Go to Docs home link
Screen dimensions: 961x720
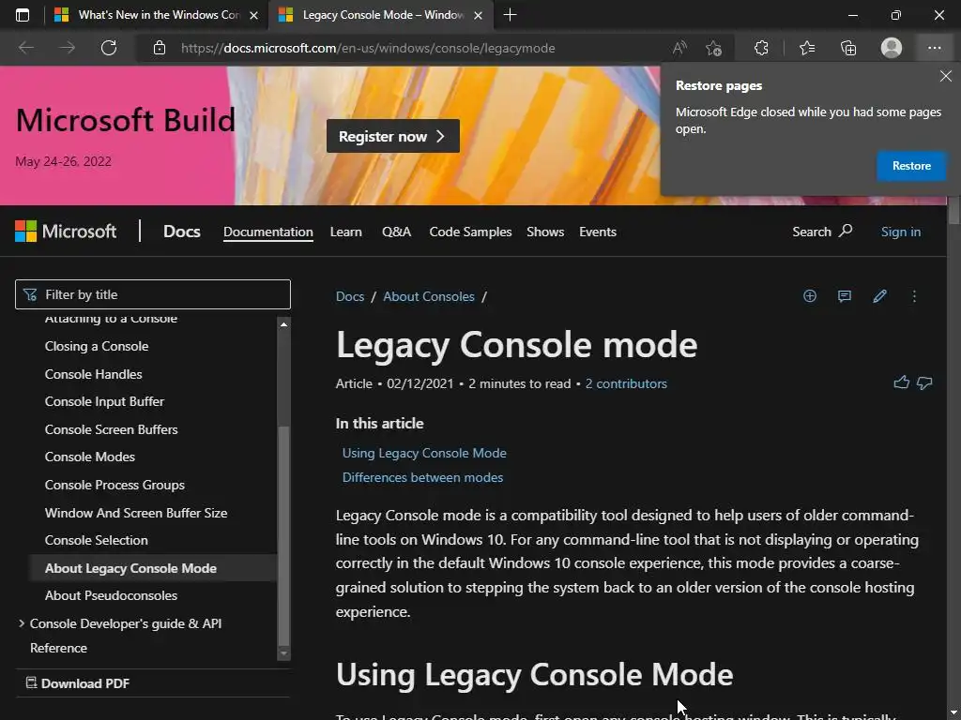(181, 232)
